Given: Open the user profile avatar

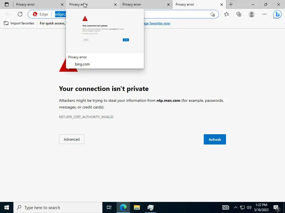Looking at the screenshot, I should (252, 14).
